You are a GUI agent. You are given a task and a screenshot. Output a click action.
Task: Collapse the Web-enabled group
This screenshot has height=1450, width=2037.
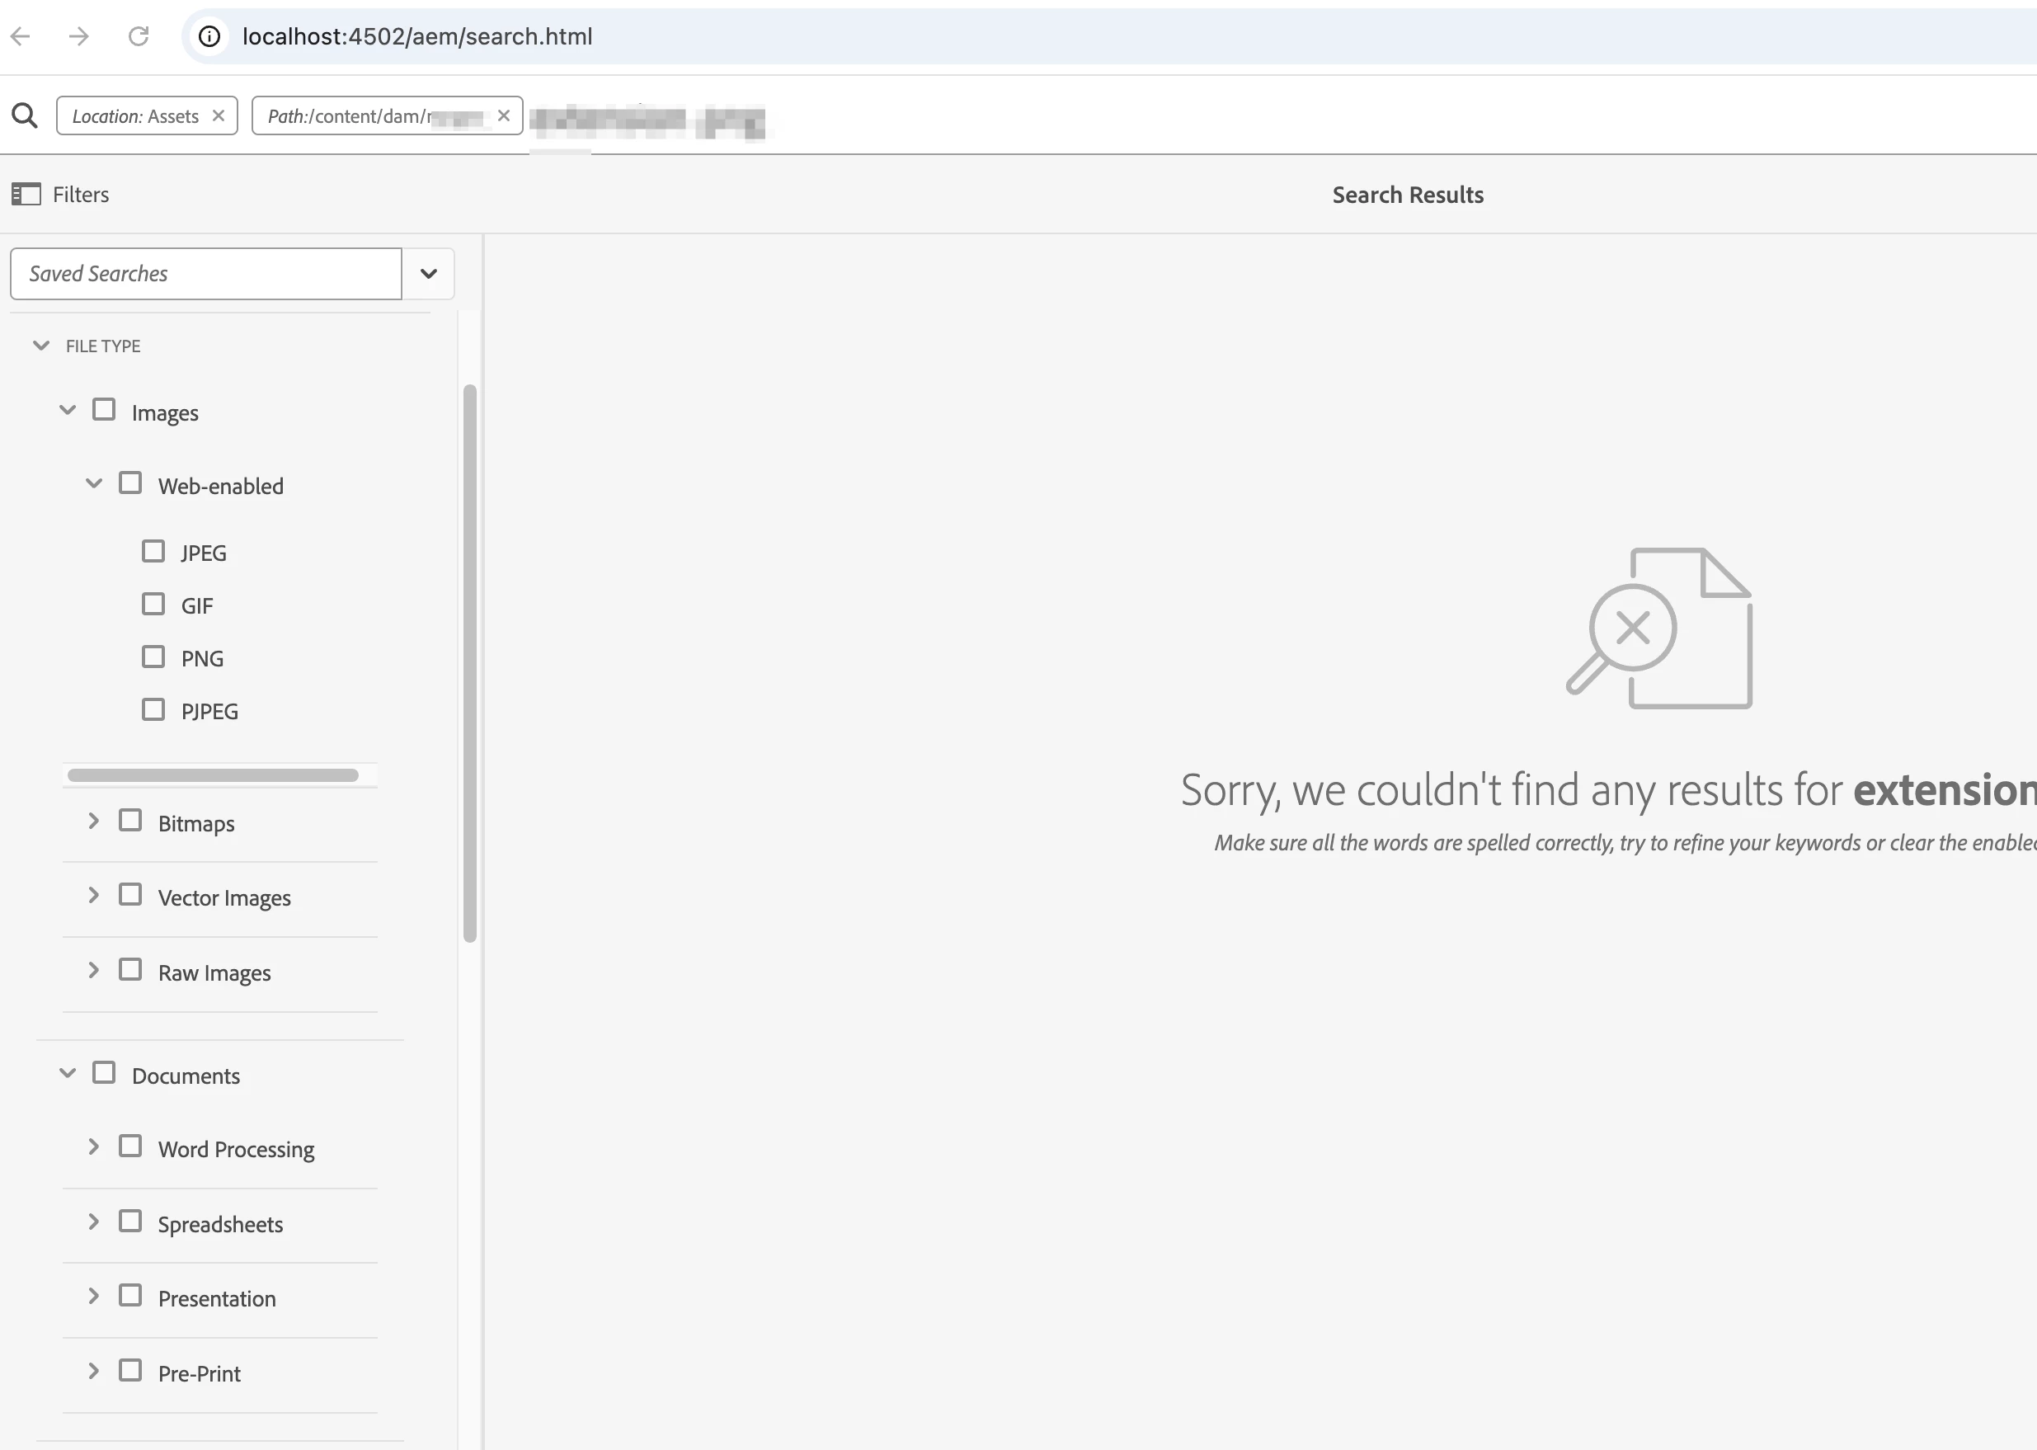[x=94, y=484]
